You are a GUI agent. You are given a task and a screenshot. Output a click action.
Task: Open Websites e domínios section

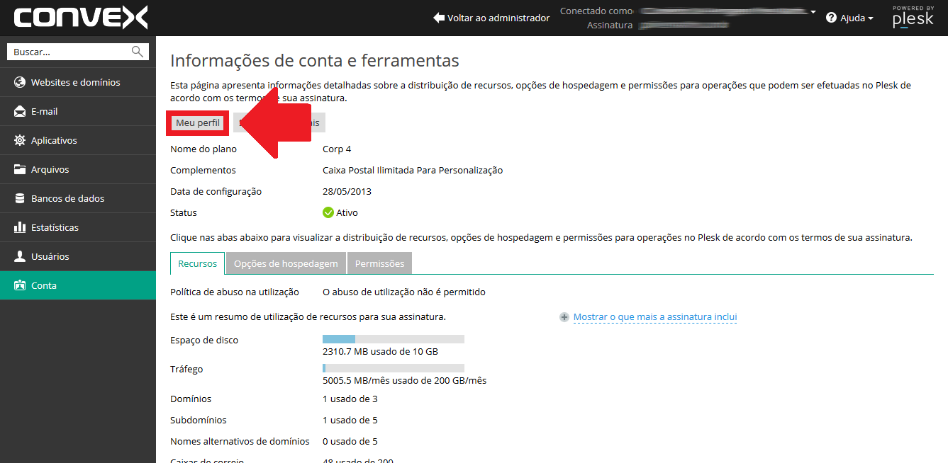point(78,82)
